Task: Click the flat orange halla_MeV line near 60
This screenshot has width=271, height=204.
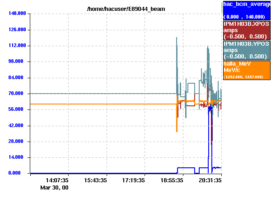Action: coord(104,104)
